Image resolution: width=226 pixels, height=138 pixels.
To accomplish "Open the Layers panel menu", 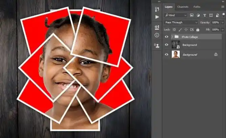I will click(223, 7).
